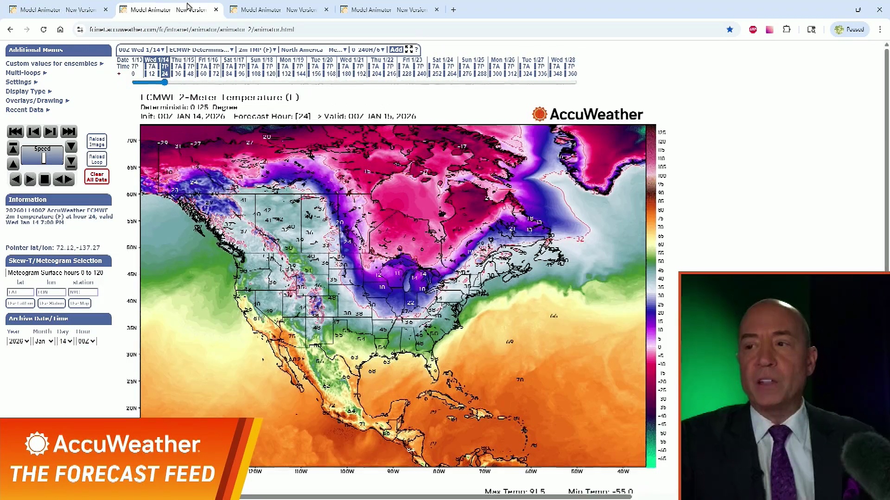Step back one frame
890x500 pixels.
click(x=33, y=132)
